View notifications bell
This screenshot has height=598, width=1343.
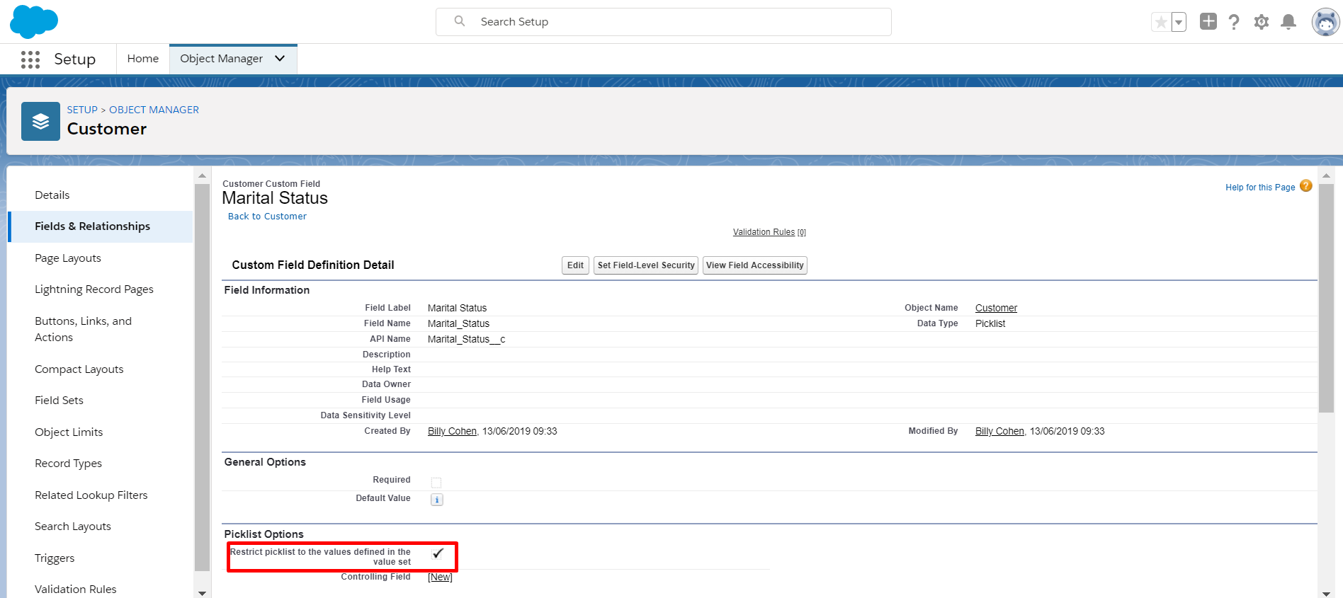[x=1288, y=22]
